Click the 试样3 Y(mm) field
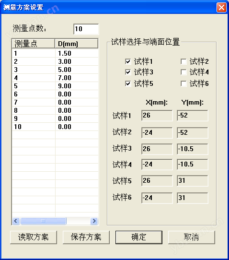Image resolution: width=229 pixels, height=260 pixels. tap(193, 149)
